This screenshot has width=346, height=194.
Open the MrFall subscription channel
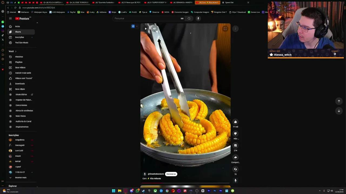click(21, 161)
